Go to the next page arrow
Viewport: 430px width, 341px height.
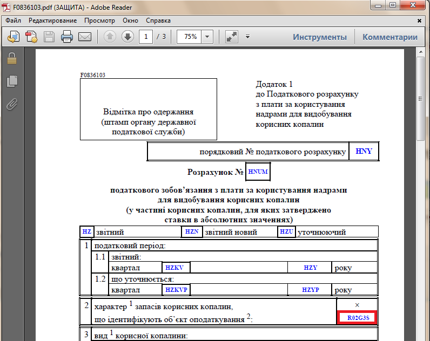click(x=127, y=37)
